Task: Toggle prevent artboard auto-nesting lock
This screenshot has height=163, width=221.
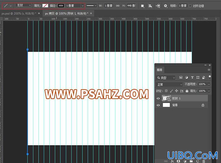Action: [x=182, y=91]
